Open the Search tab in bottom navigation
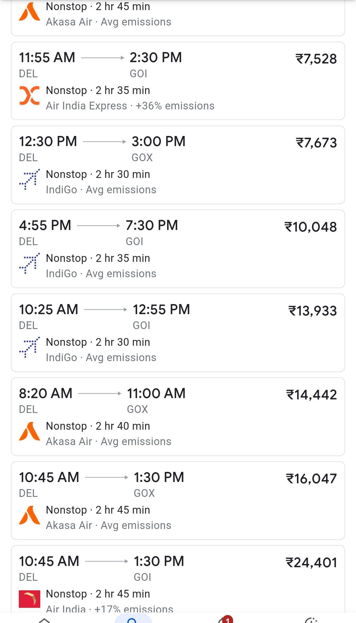The image size is (356, 623). tap(132, 619)
